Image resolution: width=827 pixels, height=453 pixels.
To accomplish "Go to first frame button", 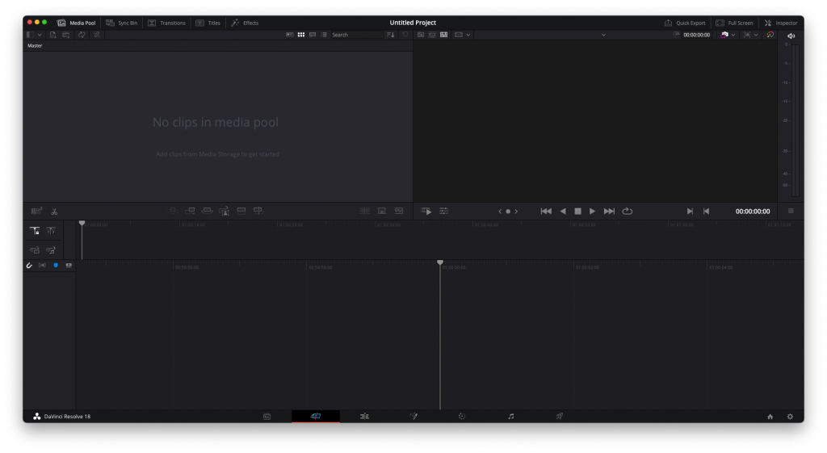I will click(x=546, y=212).
